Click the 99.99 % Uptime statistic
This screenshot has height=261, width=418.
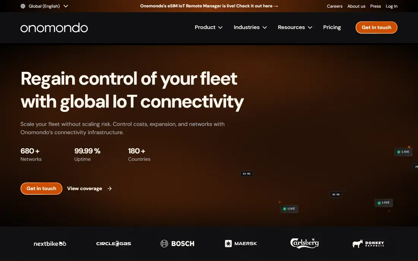87,154
